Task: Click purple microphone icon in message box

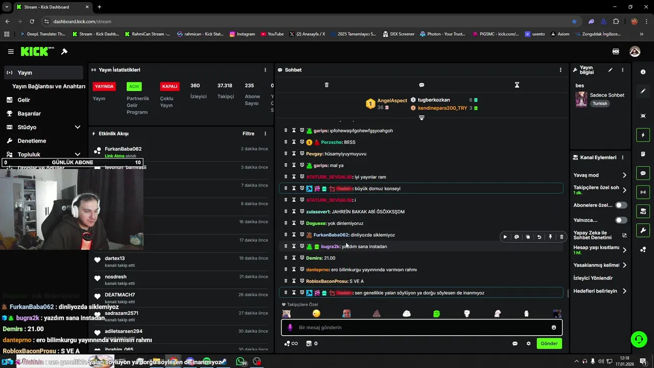Action: [290, 328]
